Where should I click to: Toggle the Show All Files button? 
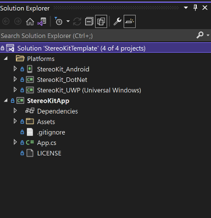point(101,21)
